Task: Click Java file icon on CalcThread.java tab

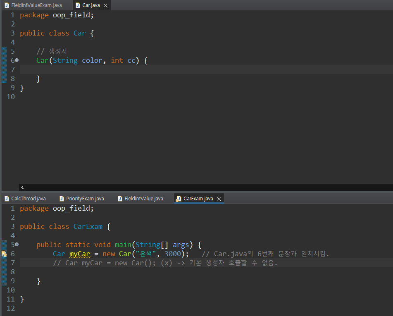Action: (x=7, y=199)
